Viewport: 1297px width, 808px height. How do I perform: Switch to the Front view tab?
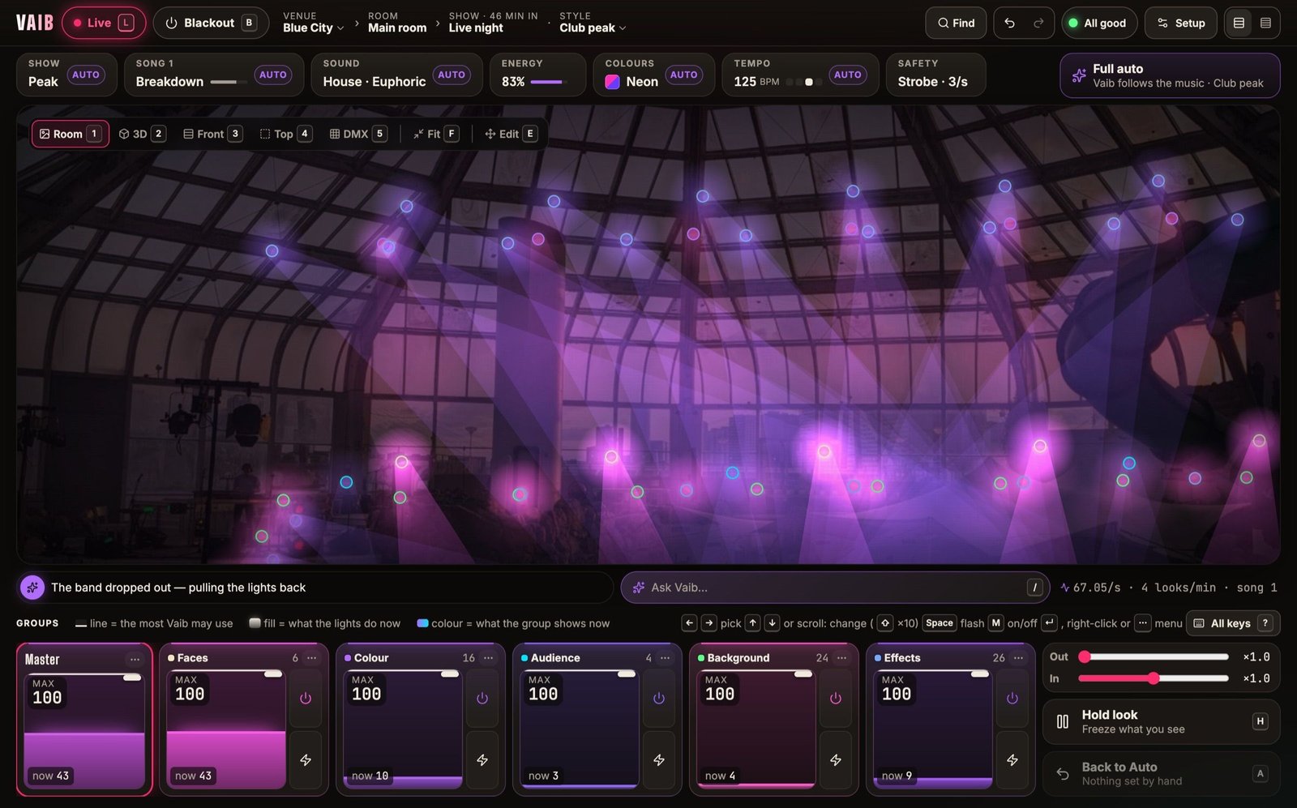point(212,134)
